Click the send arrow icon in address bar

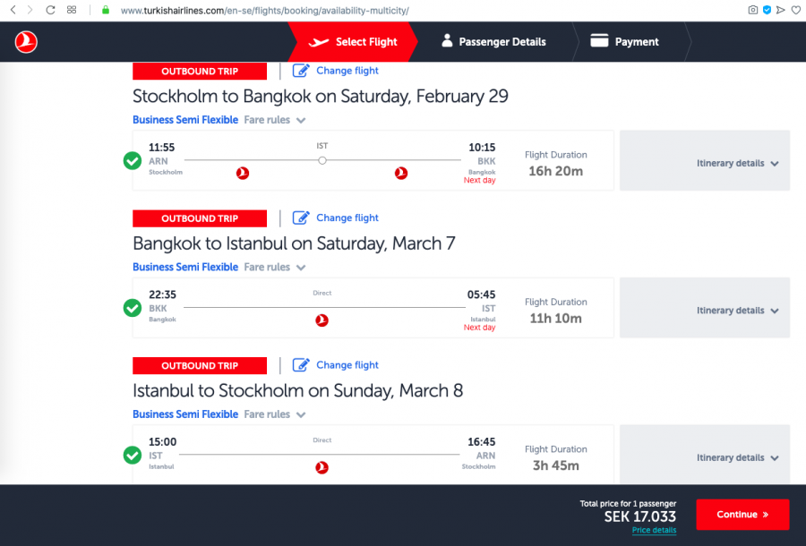(x=781, y=10)
